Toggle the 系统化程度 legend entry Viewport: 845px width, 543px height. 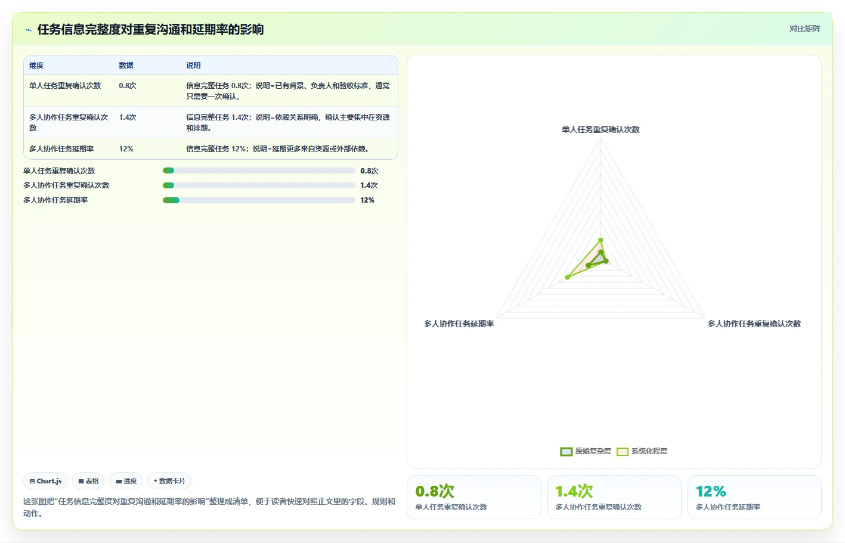(x=642, y=451)
